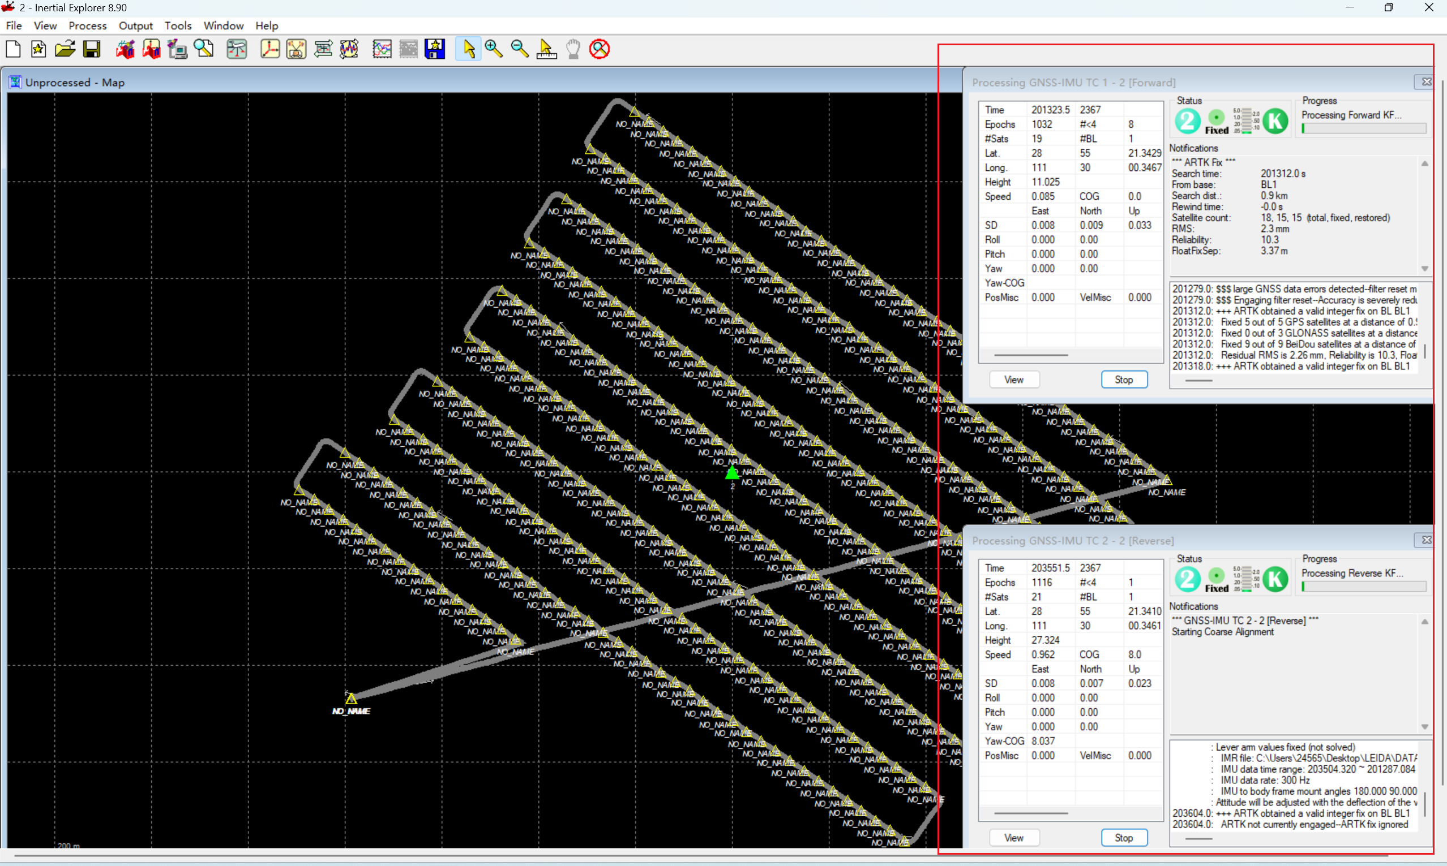
Task: Click the red crossed-out magnifier reset icon
Action: pyautogui.click(x=599, y=49)
